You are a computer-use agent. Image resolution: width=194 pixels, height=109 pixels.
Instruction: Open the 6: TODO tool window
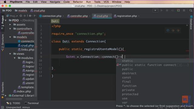coord(13,103)
